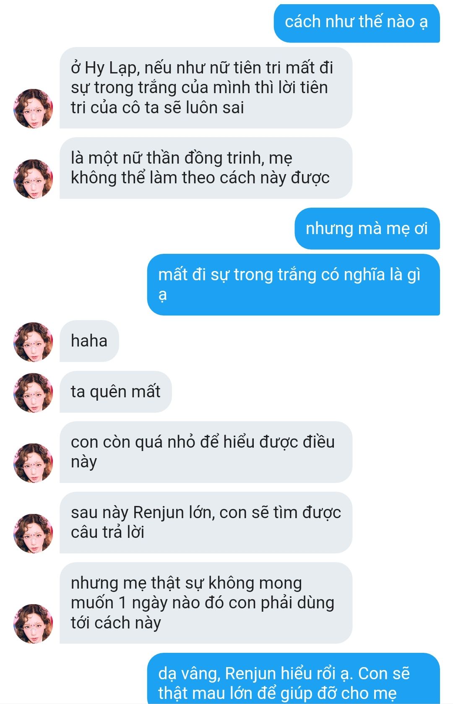Tap avatar beside 'con còn quá nhỏ' message
The height and width of the screenshot is (704, 453).
tap(34, 463)
